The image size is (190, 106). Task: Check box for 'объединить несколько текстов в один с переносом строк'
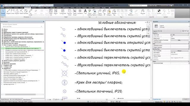[2, 50]
